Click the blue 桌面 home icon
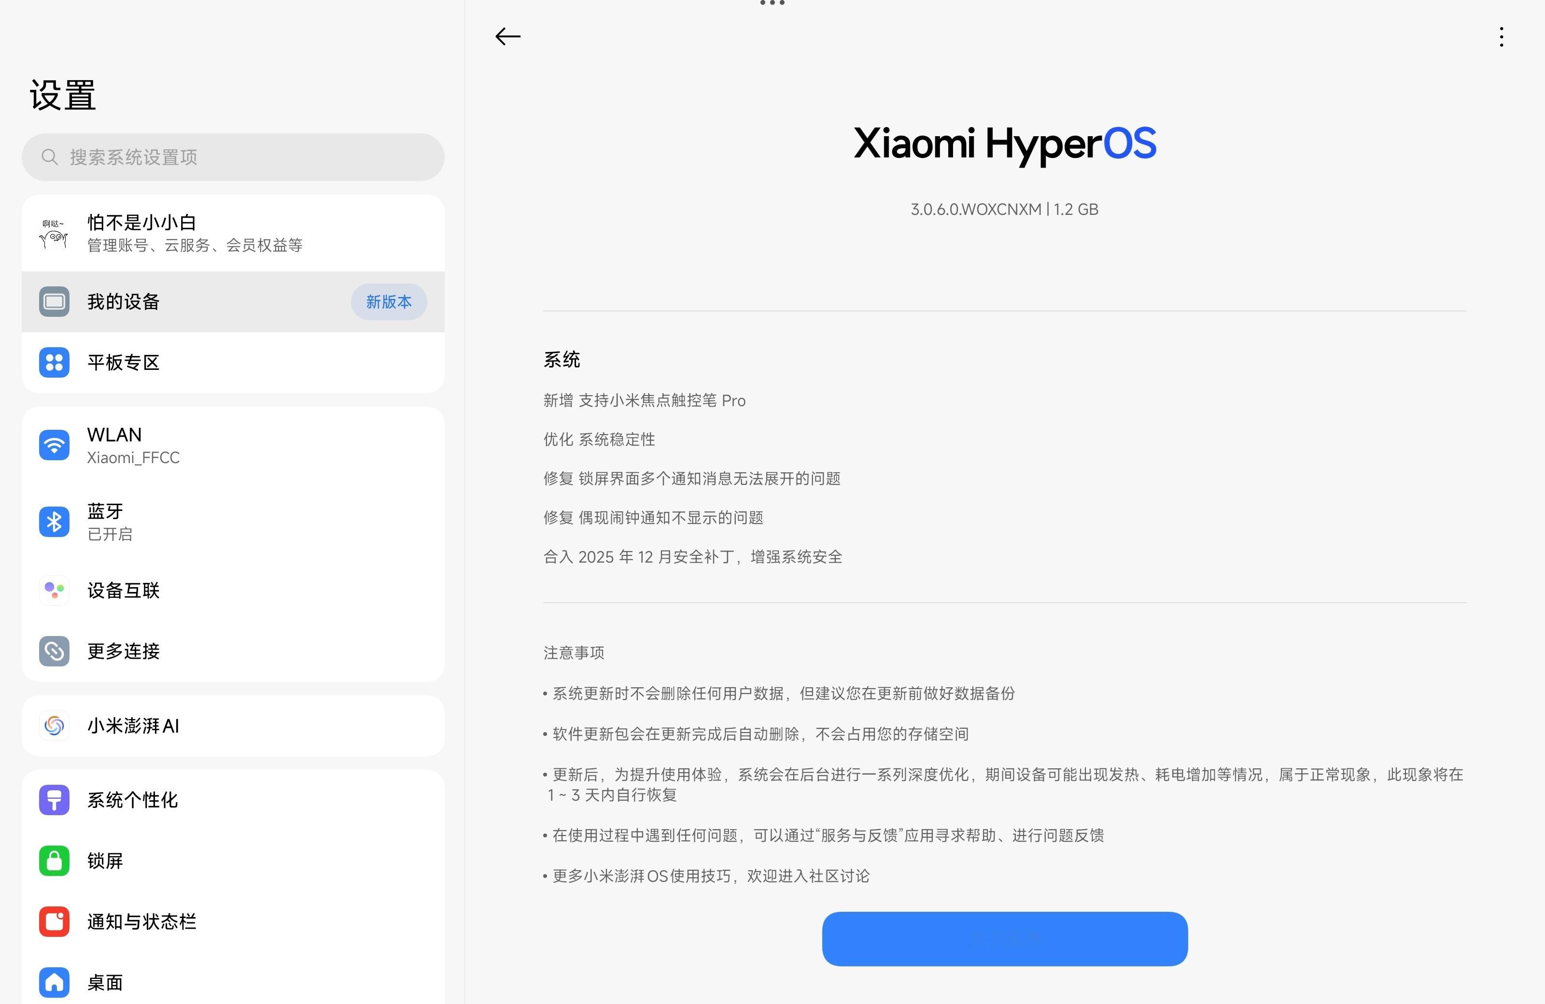The height and width of the screenshot is (1004, 1545). [54, 982]
